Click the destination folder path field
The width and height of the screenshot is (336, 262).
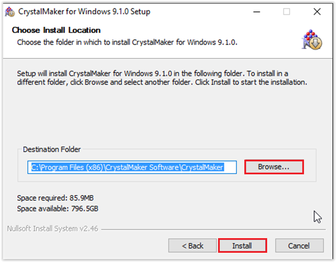[x=132, y=167]
